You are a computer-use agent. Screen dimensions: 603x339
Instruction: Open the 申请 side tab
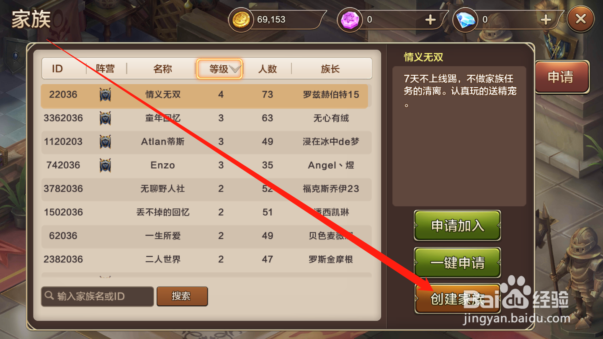pos(561,77)
